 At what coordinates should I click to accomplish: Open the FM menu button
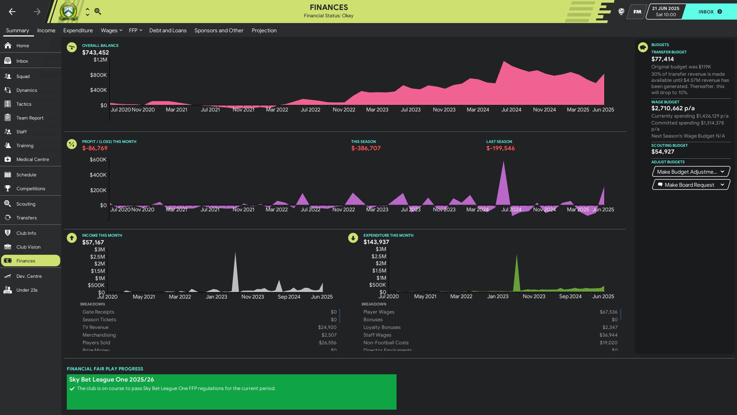(x=637, y=12)
